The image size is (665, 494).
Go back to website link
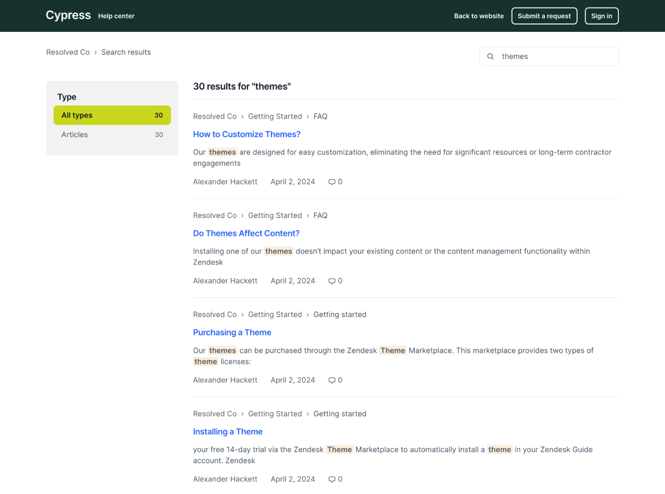(x=478, y=16)
